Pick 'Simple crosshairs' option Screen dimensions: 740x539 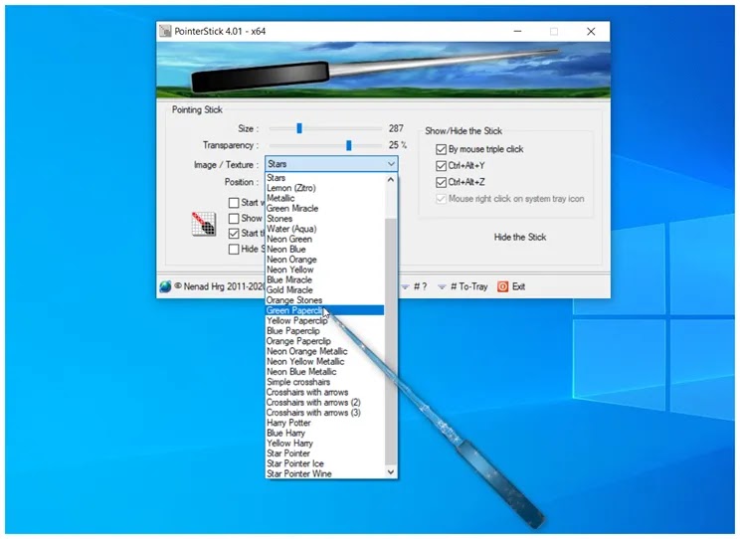click(x=324, y=382)
